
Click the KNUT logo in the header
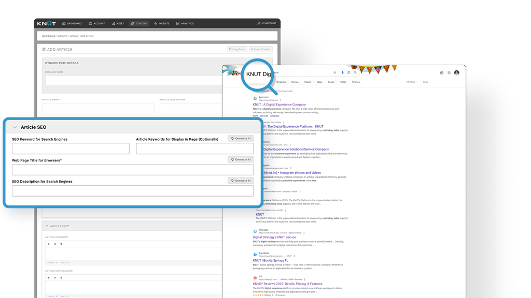click(46, 23)
